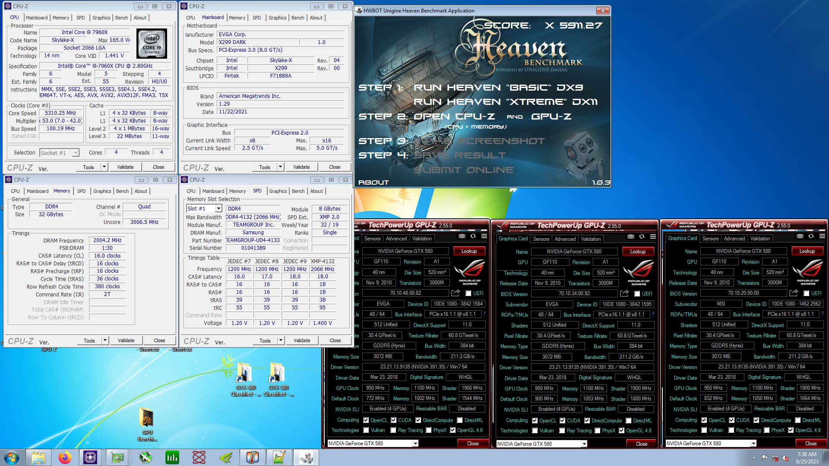Click the Notepad++ icon in the taskbar

[279, 457]
